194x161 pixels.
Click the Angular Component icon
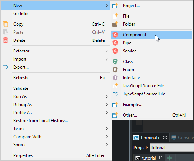pos(115,35)
